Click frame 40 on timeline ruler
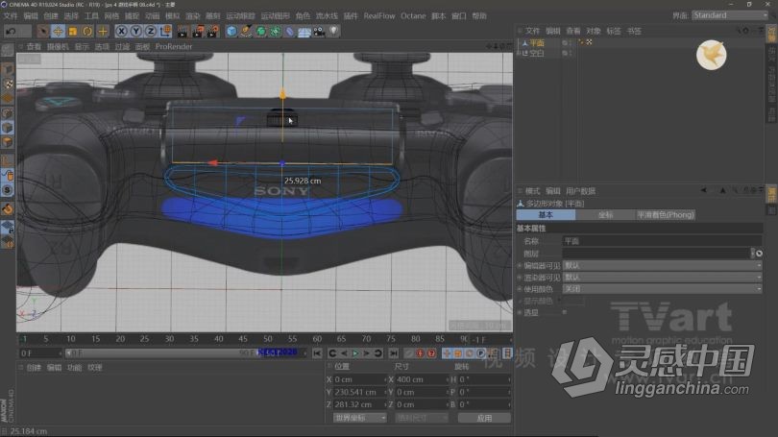This screenshot has width=778, height=437. pos(218,339)
